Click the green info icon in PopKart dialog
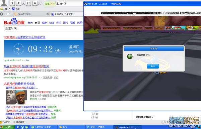Viewport: 201px width, 129px height. 130,56
